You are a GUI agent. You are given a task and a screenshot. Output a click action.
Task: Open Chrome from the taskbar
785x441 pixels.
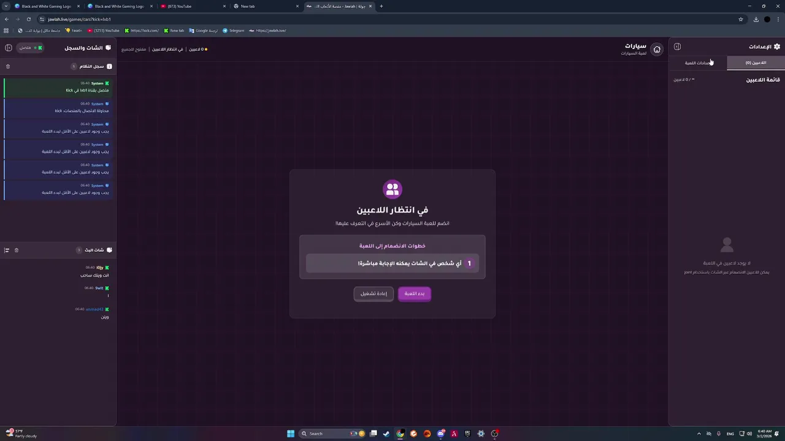point(400,434)
